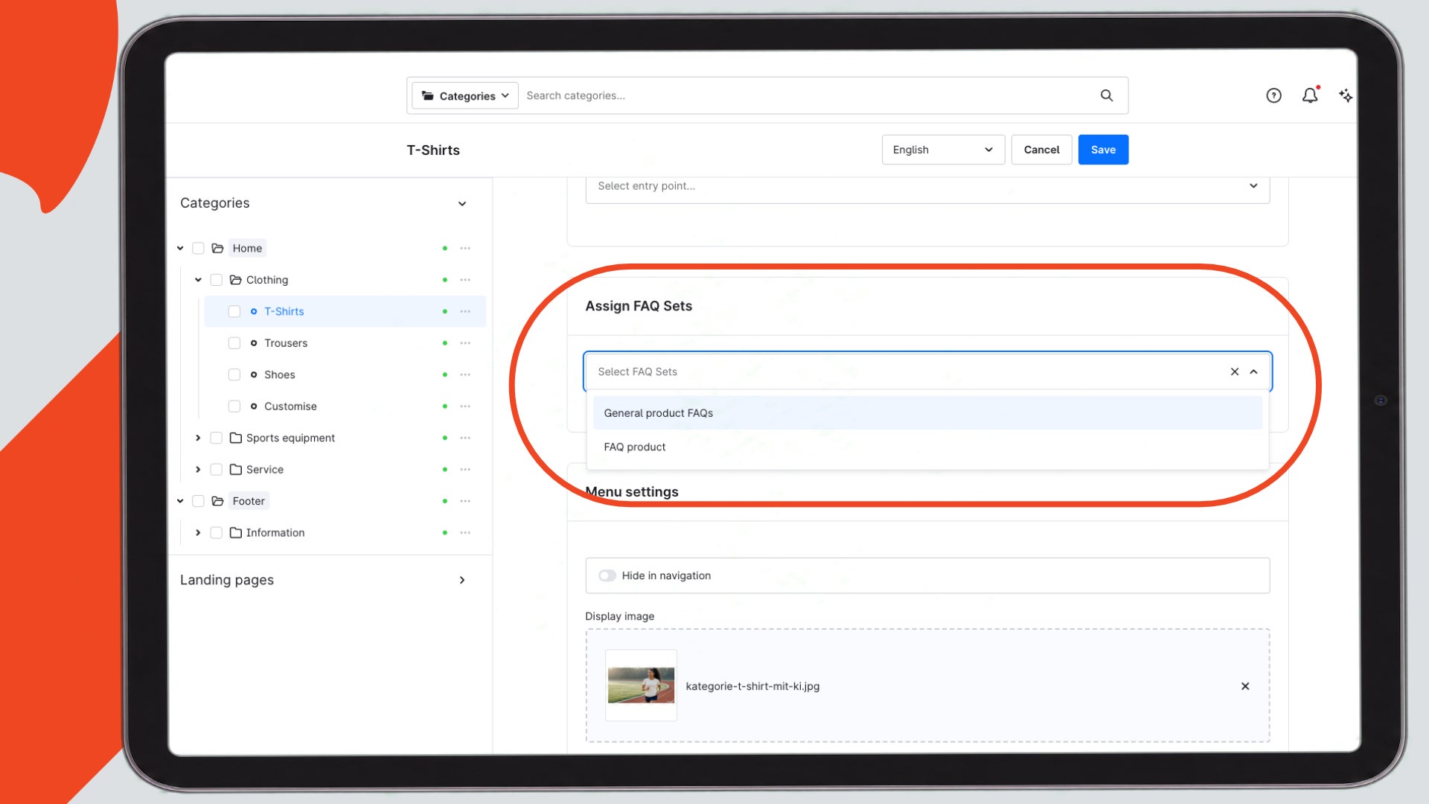
Task: Focus the Search categories field
Action: point(808,95)
